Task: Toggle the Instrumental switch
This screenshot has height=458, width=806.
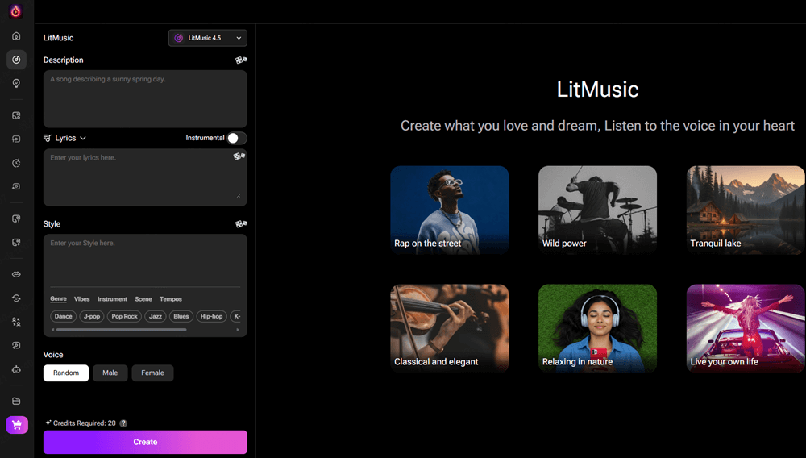Action: 236,138
